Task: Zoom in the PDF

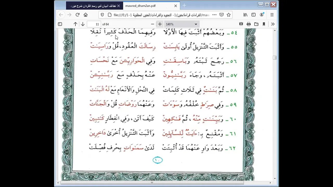Action: pos(160,24)
